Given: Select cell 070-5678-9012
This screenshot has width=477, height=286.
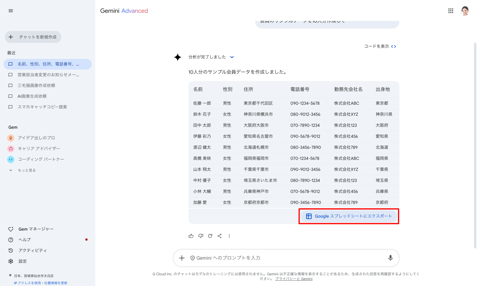Looking at the screenshot, I should pyautogui.click(x=305, y=192).
